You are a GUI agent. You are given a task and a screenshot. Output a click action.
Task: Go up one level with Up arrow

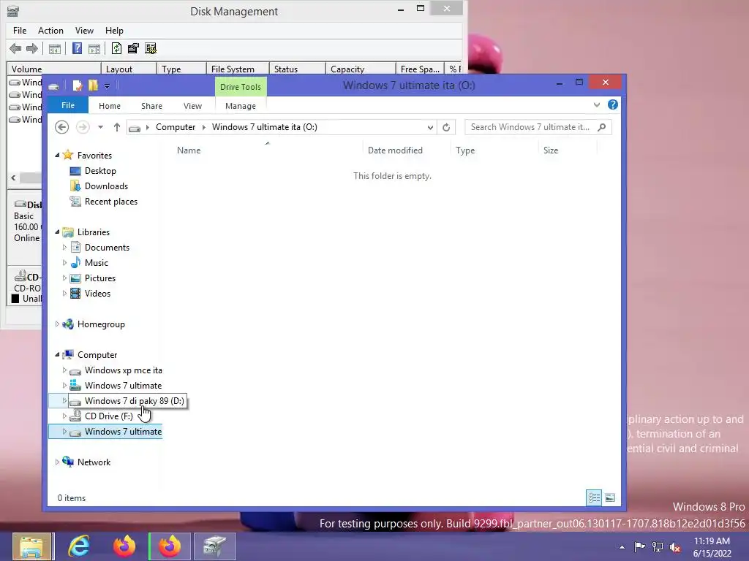(116, 127)
